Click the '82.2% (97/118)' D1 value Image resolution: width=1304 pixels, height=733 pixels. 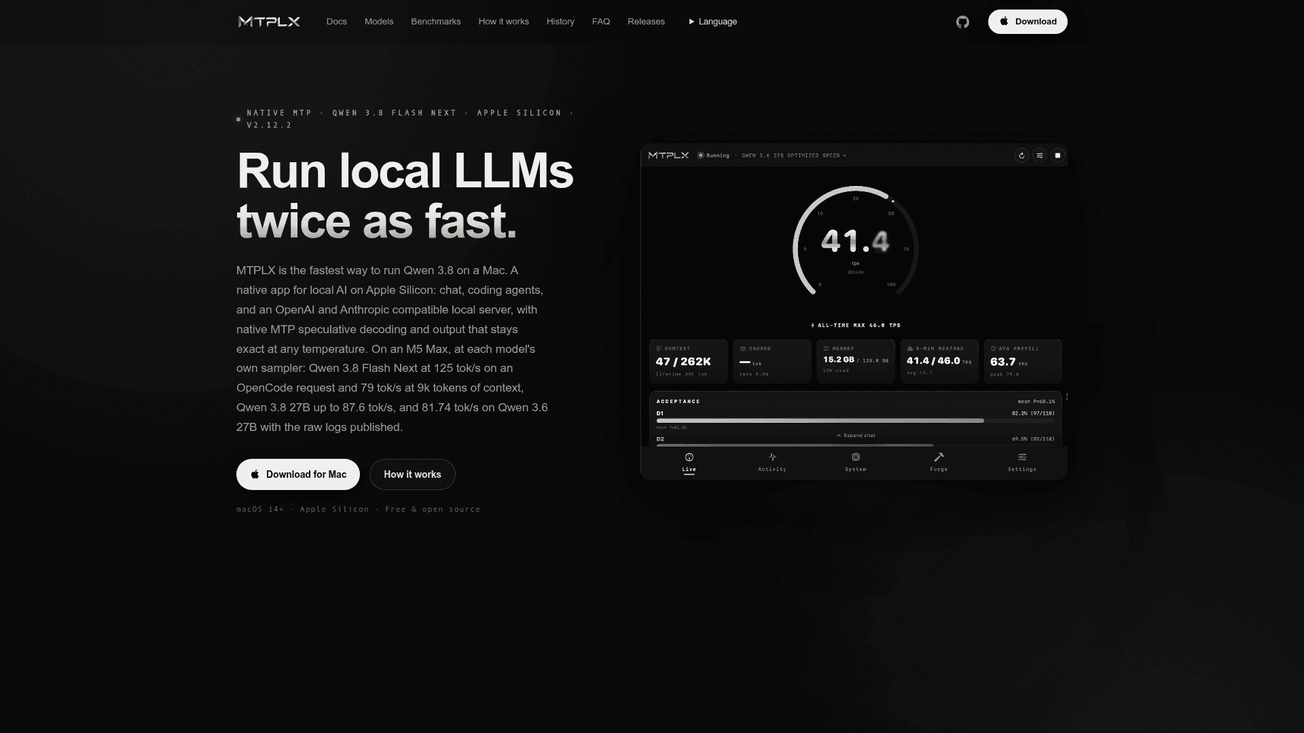1033,413
